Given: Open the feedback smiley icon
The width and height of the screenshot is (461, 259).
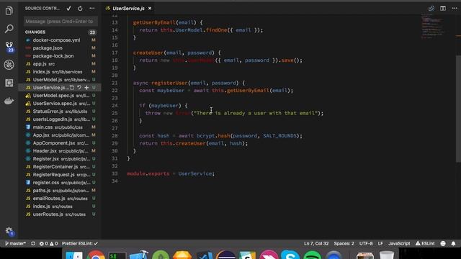Looking at the screenshot, I should click(x=443, y=243).
